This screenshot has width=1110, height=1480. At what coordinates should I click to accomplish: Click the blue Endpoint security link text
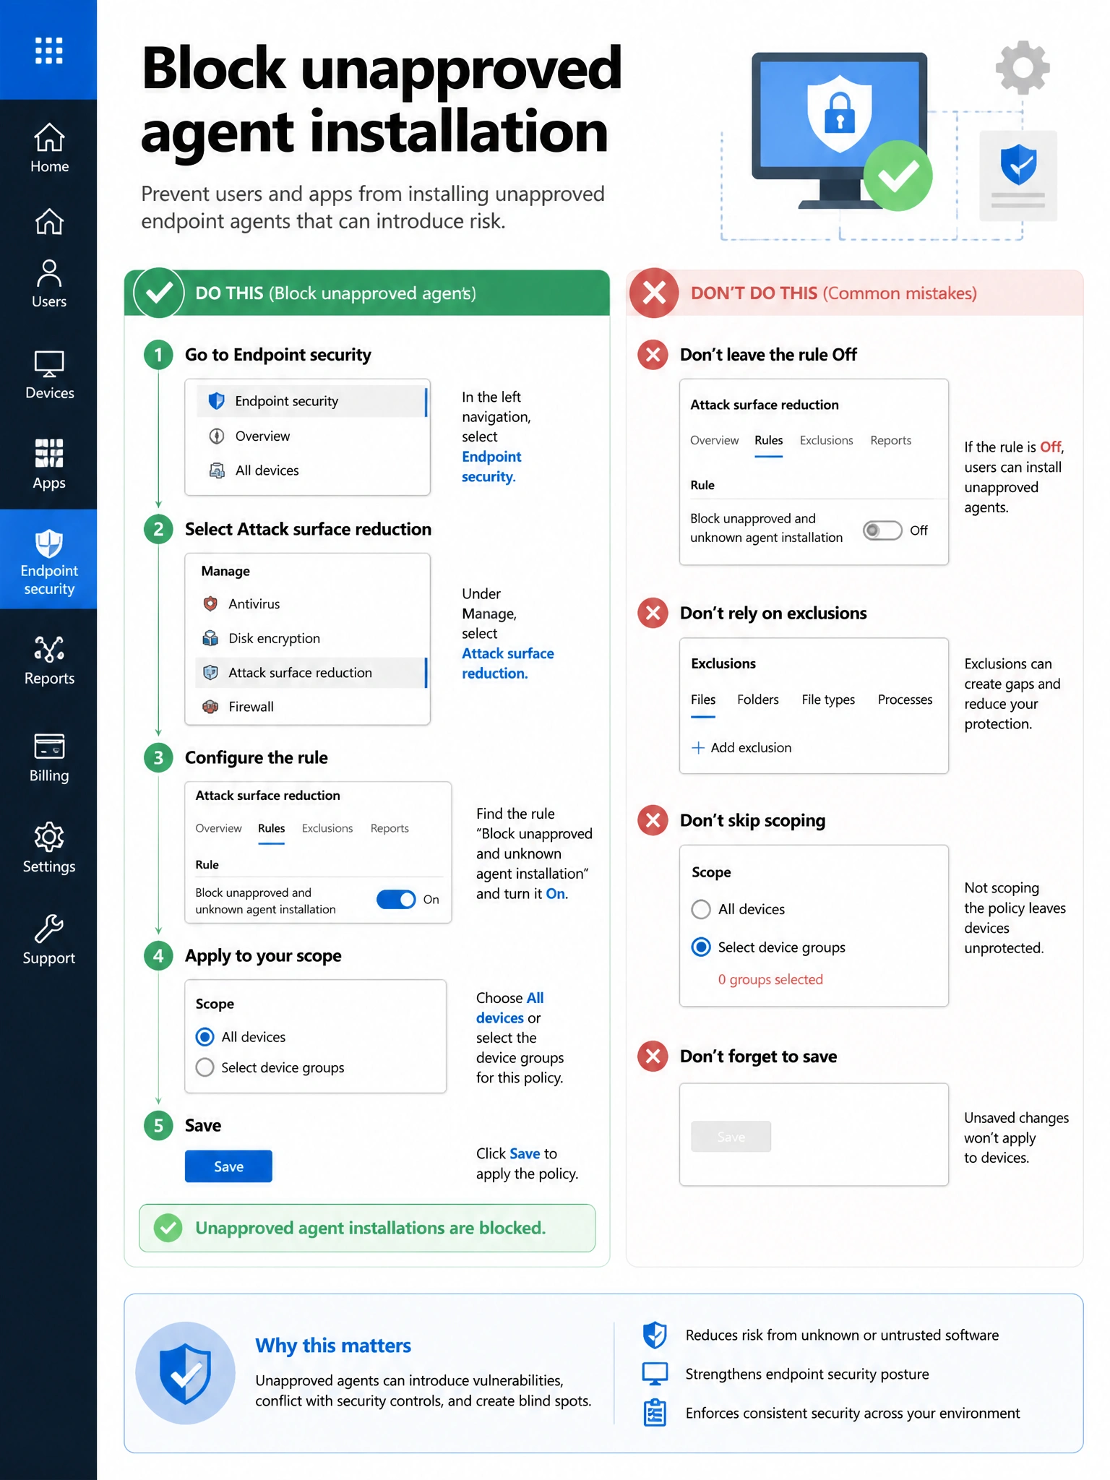pyautogui.click(x=491, y=467)
